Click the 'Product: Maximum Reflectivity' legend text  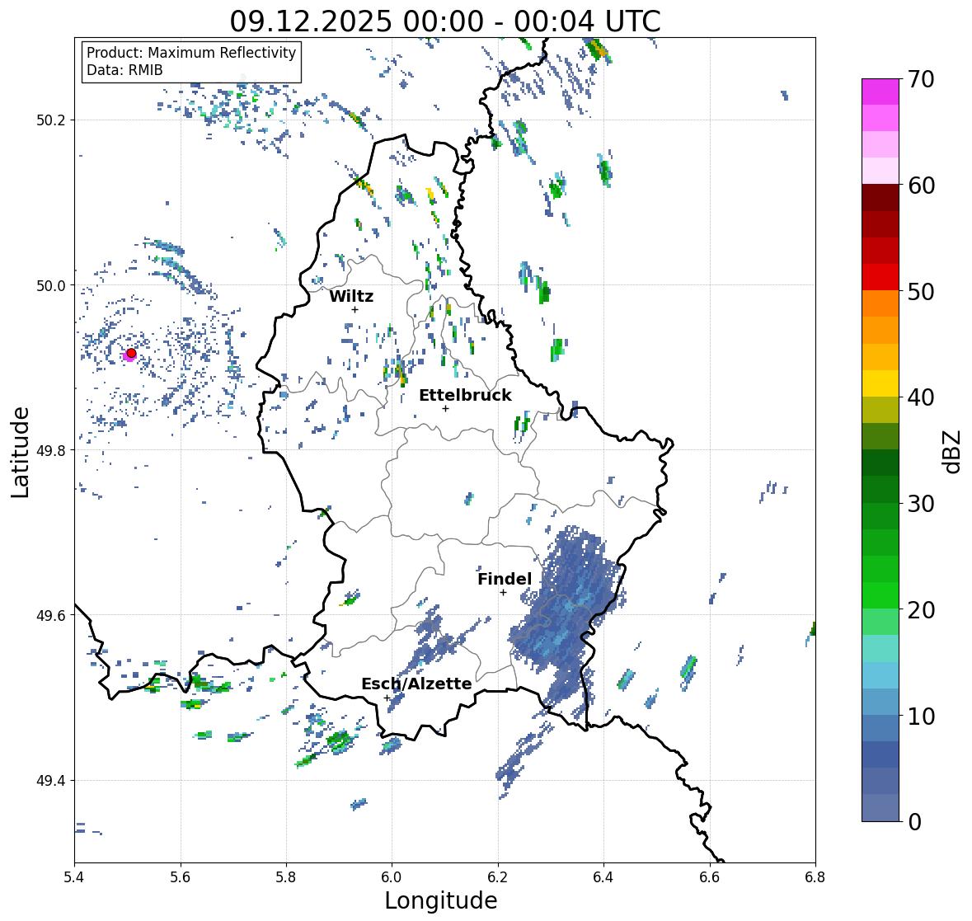191,53
